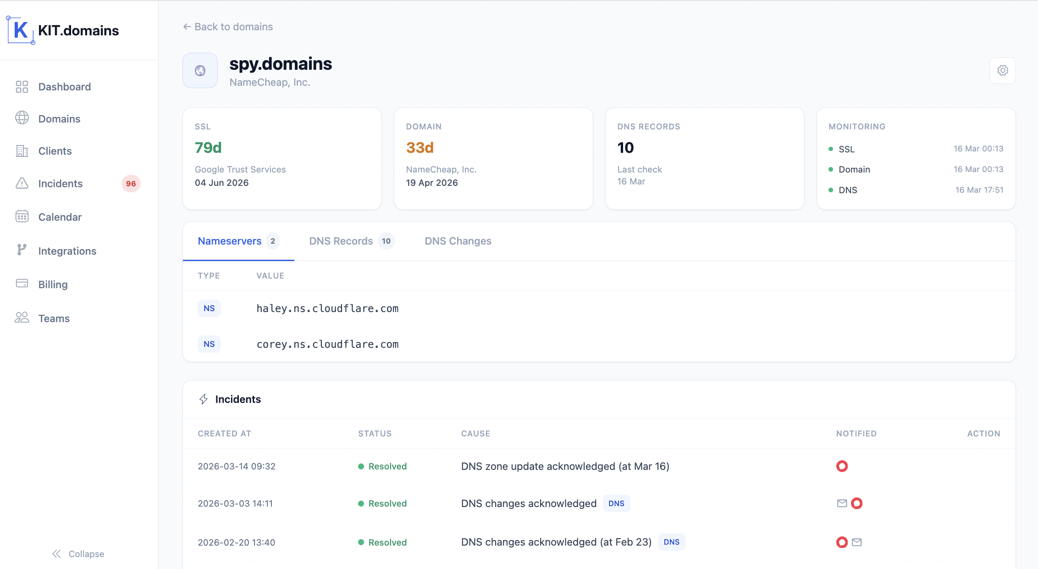1038x569 pixels.
Task: Click the KIT.domains logo icon
Action: point(21,30)
